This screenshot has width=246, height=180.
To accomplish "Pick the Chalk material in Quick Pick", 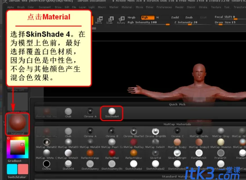I will pyautogui.click(x=68, y=113).
